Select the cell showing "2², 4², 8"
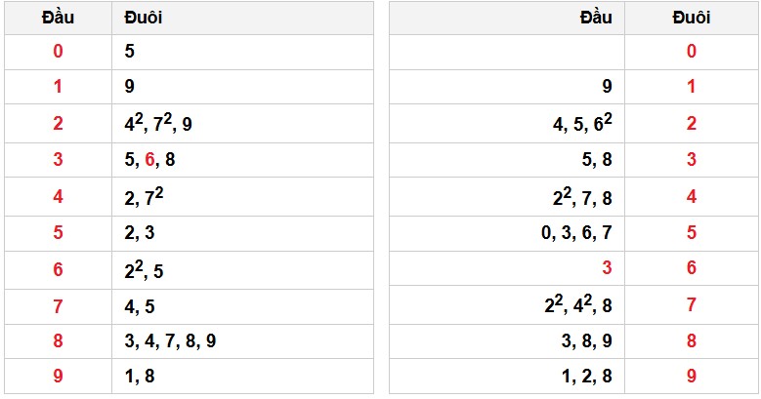The height and width of the screenshot is (399, 761). pos(578,303)
